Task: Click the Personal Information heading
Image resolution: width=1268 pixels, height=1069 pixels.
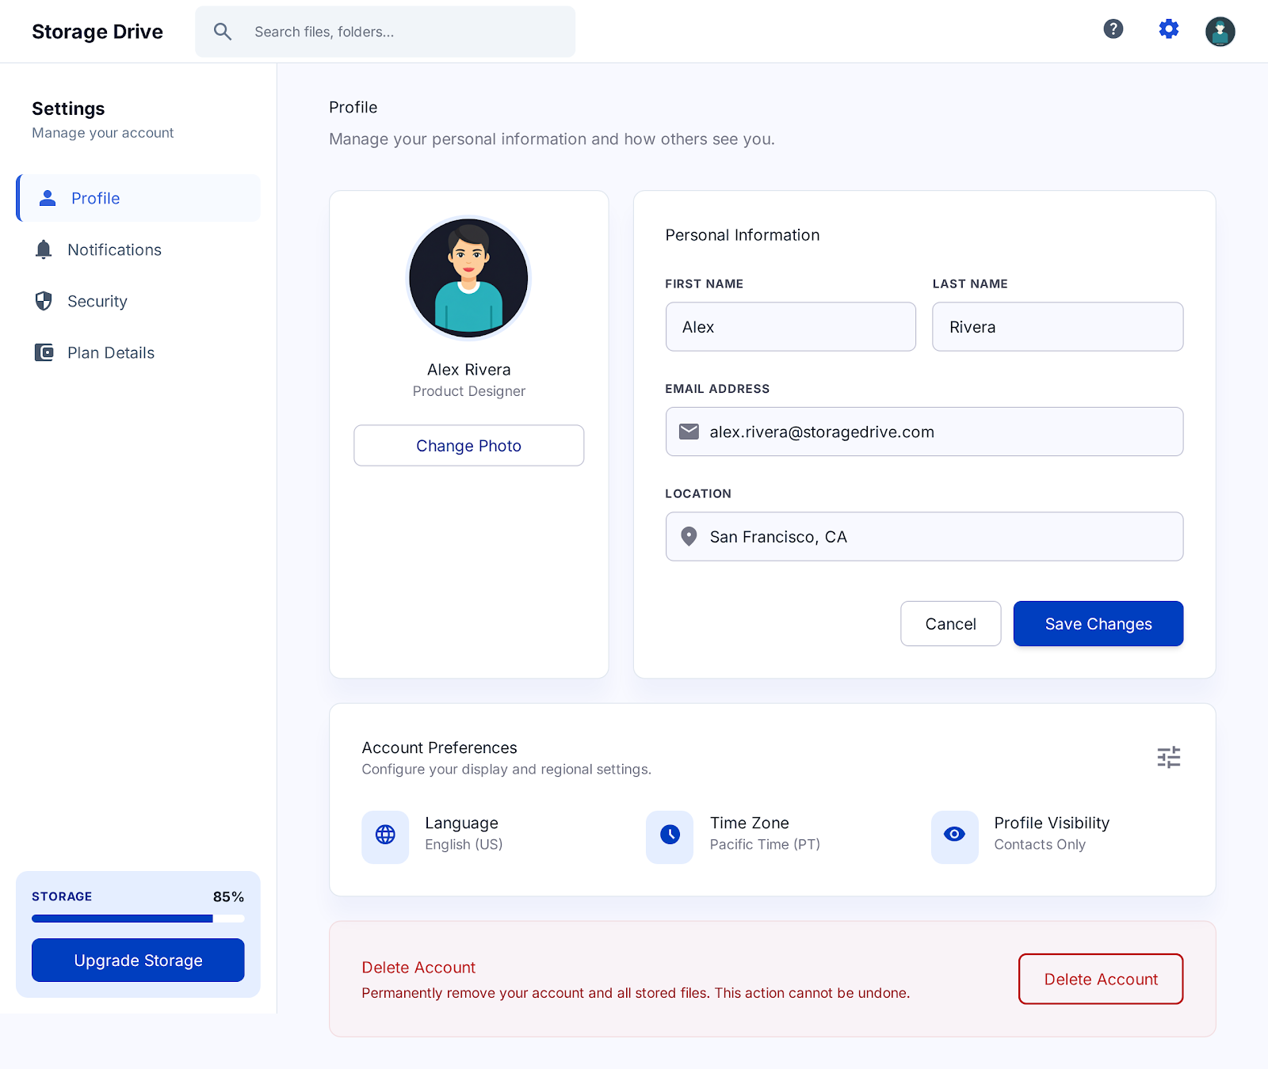Action: 743,235
